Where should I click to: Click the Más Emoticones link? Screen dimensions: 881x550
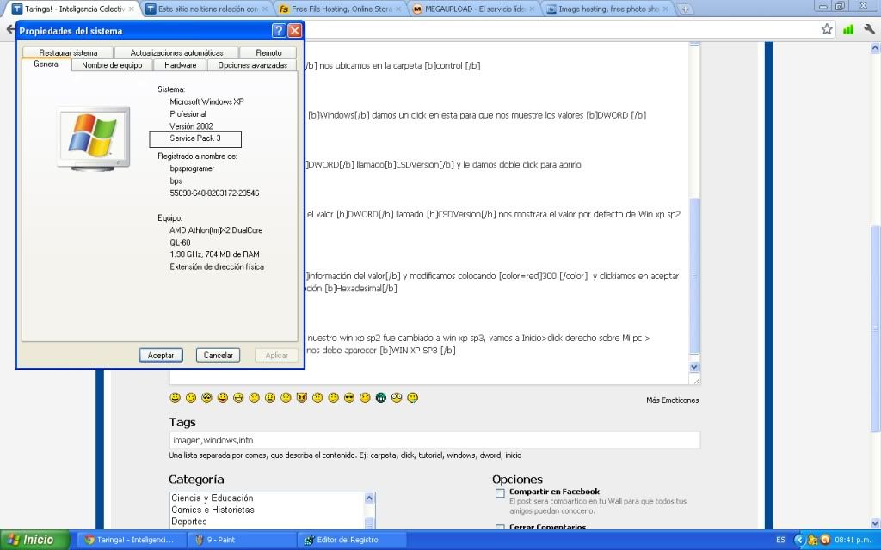[x=672, y=400]
